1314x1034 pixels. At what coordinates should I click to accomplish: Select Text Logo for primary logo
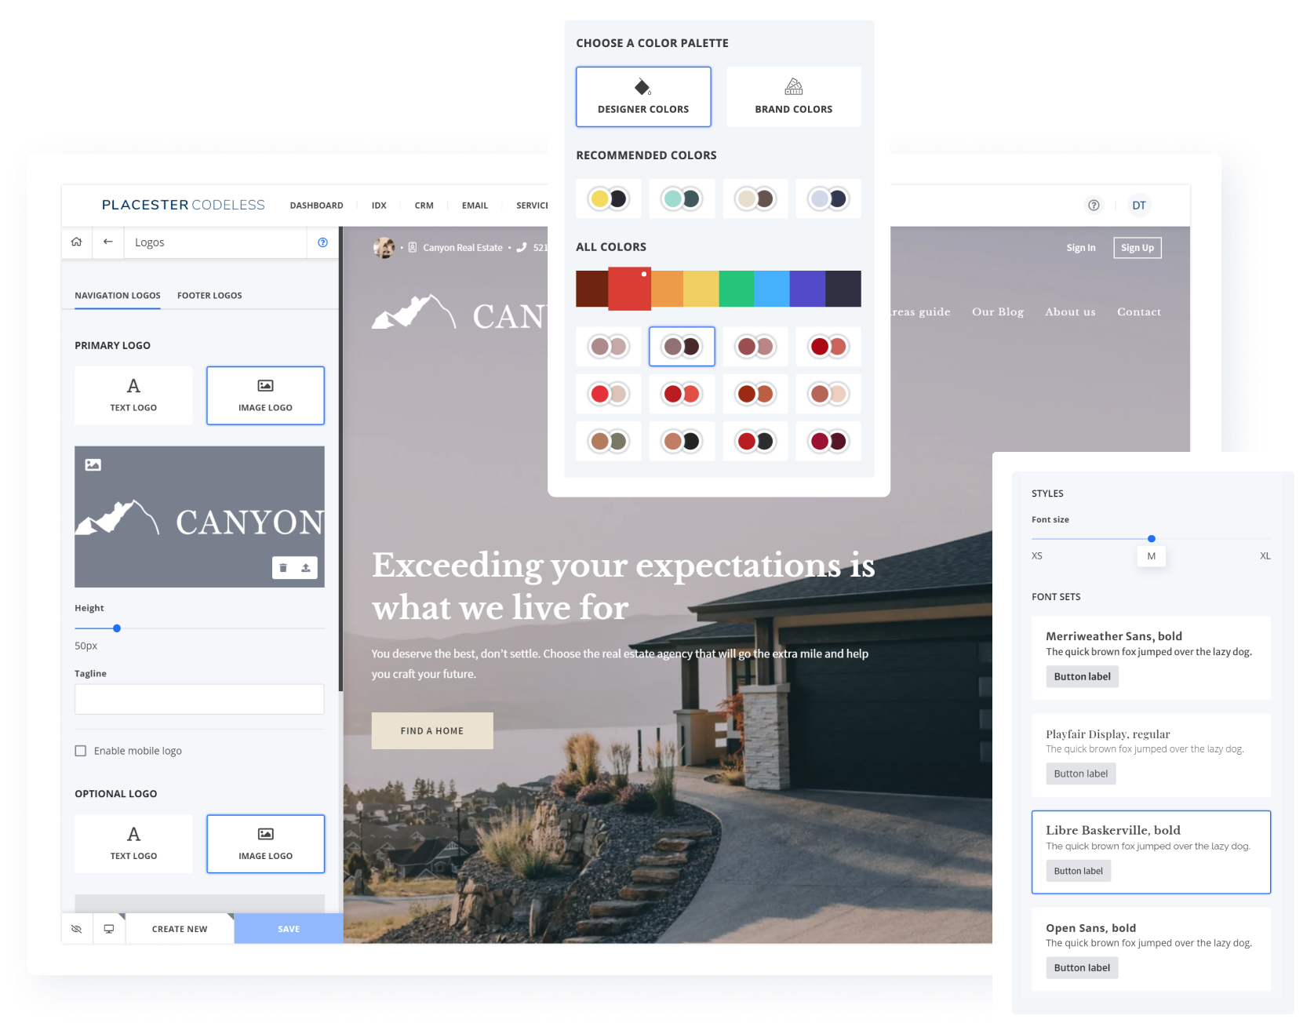click(x=133, y=395)
